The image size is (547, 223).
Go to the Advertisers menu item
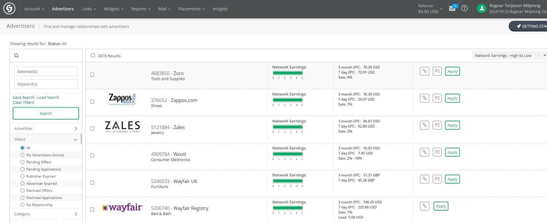63,9
